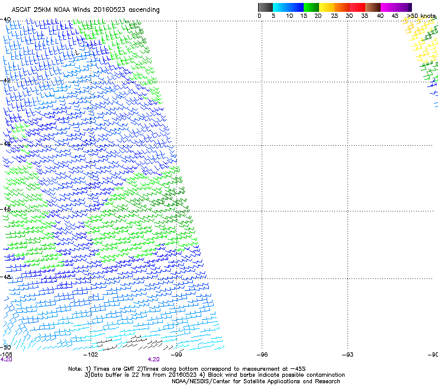The width and height of the screenshot is (438, 385).
Task: Click the title 'ASCAT 25KM NOAA Winds 20160523 ascending'
Action: pyautogui.click(x=85, y=9)
